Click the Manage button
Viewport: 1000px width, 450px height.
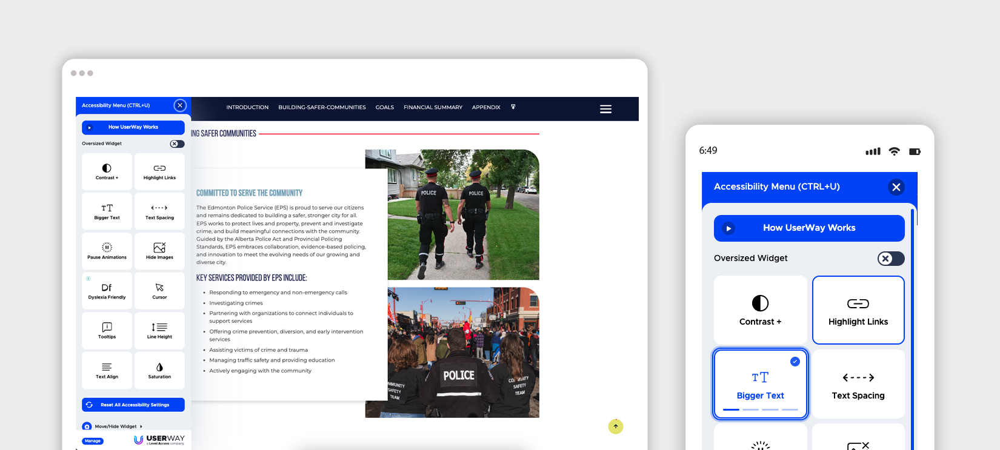93,441
